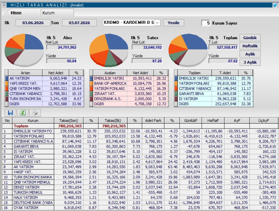
Task: Export table with the Excel icon
Action: pos(23,113)
